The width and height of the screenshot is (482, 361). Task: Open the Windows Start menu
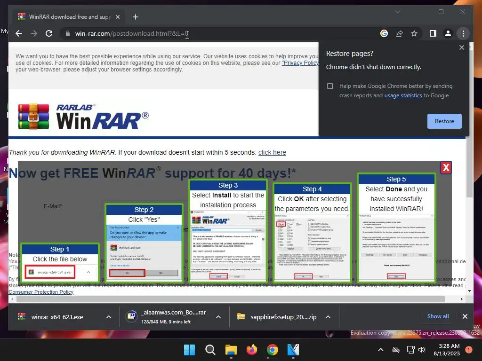pos(189,350)
